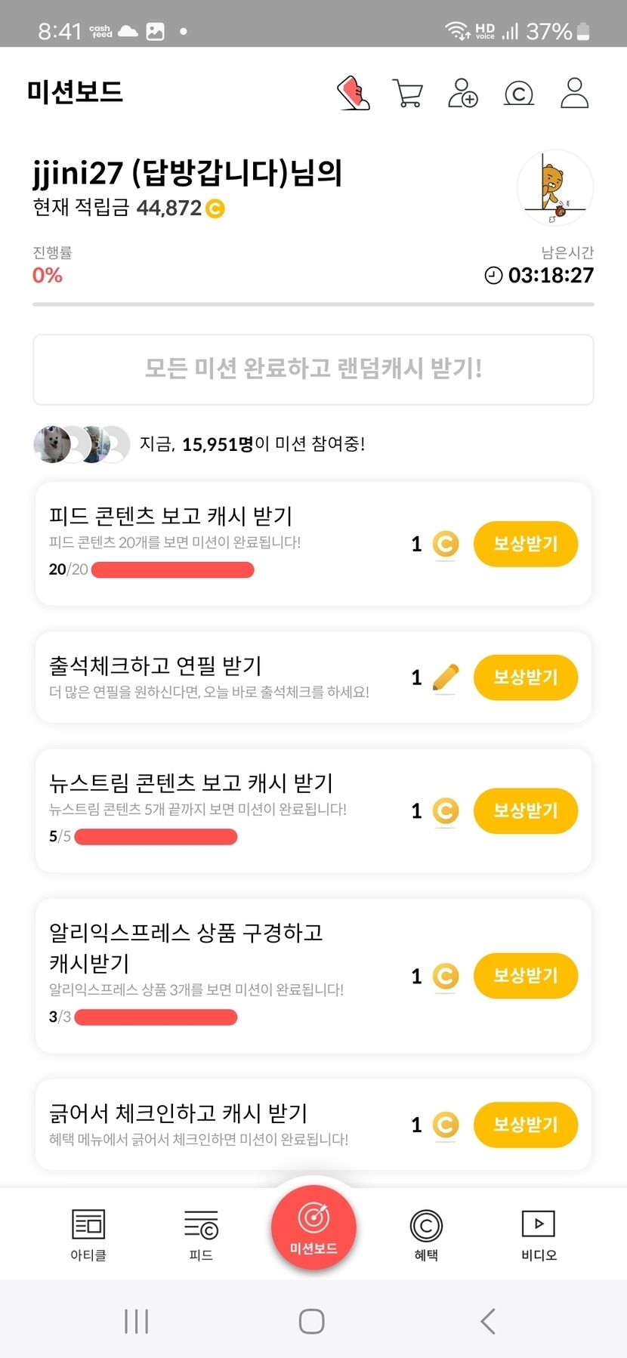Claim reward for 피드 콘텐츠 보고 캐시 받기
The width and height of the screenshot is (627, 1358).
point(525,544)
